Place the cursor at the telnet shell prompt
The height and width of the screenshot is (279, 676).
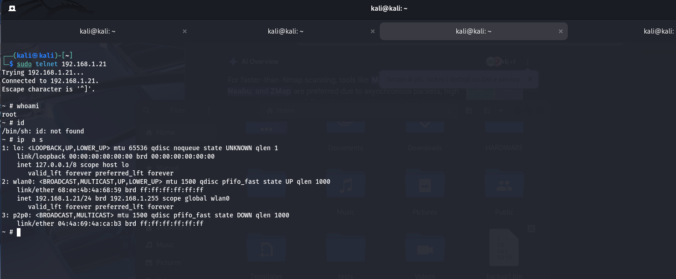click(19, 232)
